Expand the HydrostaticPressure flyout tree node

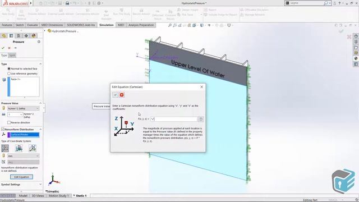click(45, 31)
